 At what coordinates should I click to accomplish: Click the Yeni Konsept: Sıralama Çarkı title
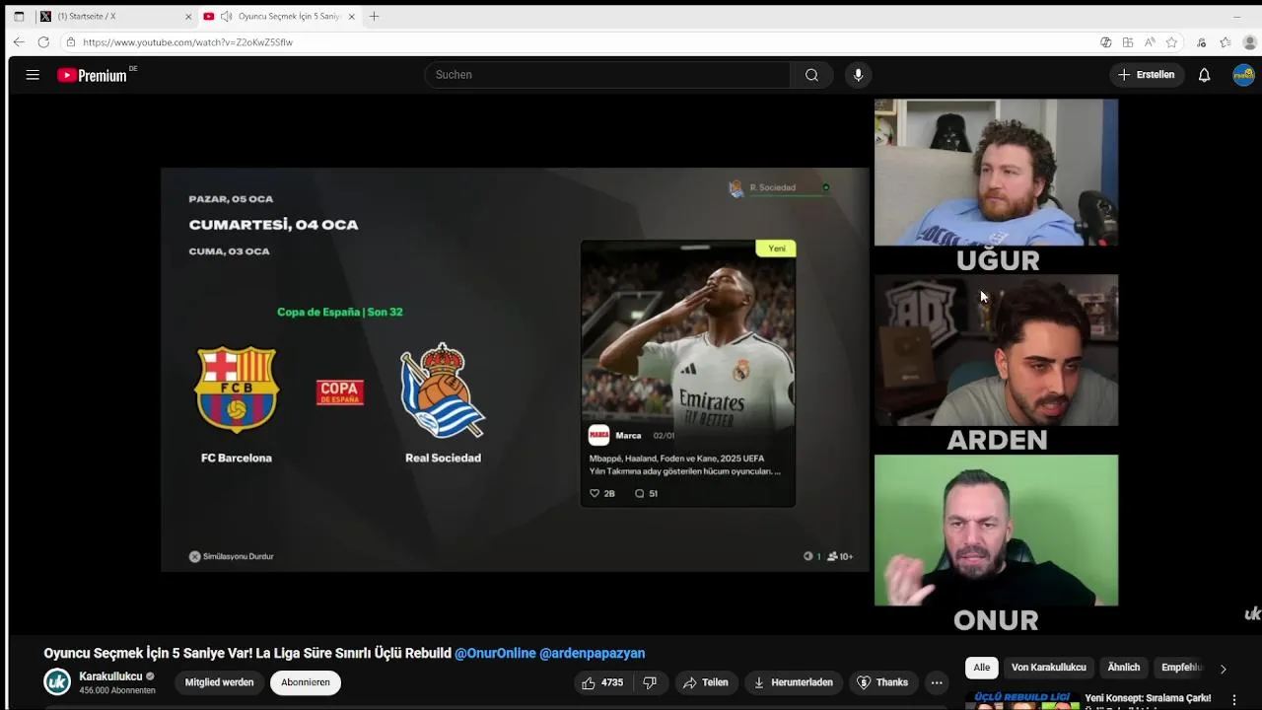(x=1148, y=698)
